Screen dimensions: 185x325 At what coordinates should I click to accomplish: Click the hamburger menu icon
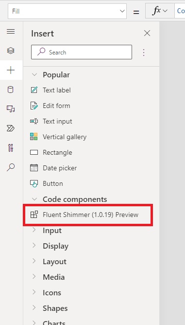coord(11,31)
